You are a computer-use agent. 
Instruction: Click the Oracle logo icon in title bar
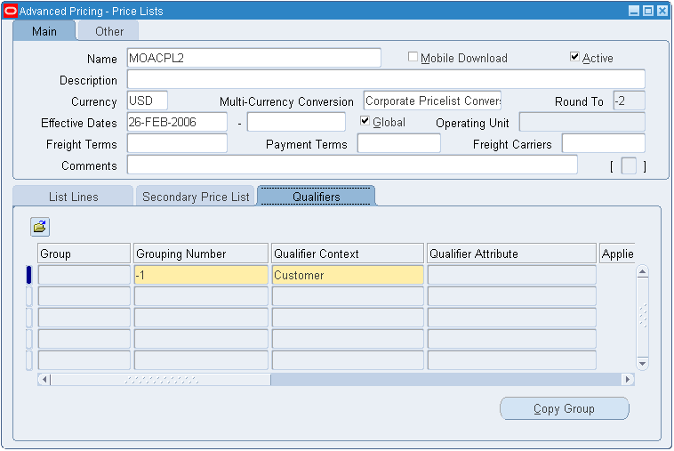[x=10, y=11]
